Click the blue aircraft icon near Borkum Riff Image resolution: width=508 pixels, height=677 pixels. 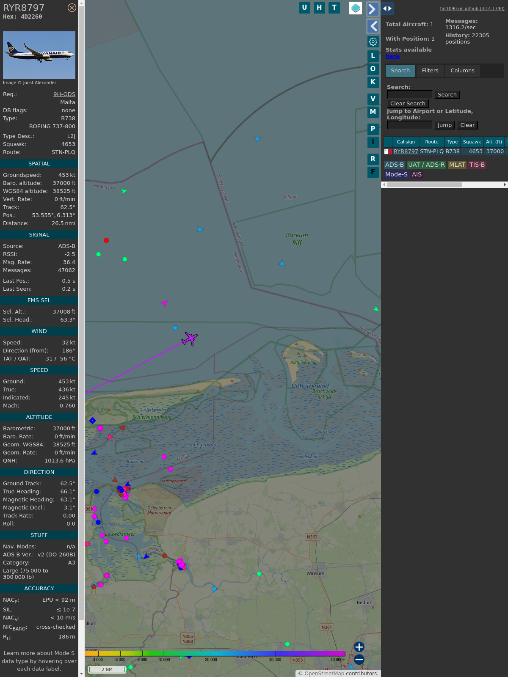(282, 264)
